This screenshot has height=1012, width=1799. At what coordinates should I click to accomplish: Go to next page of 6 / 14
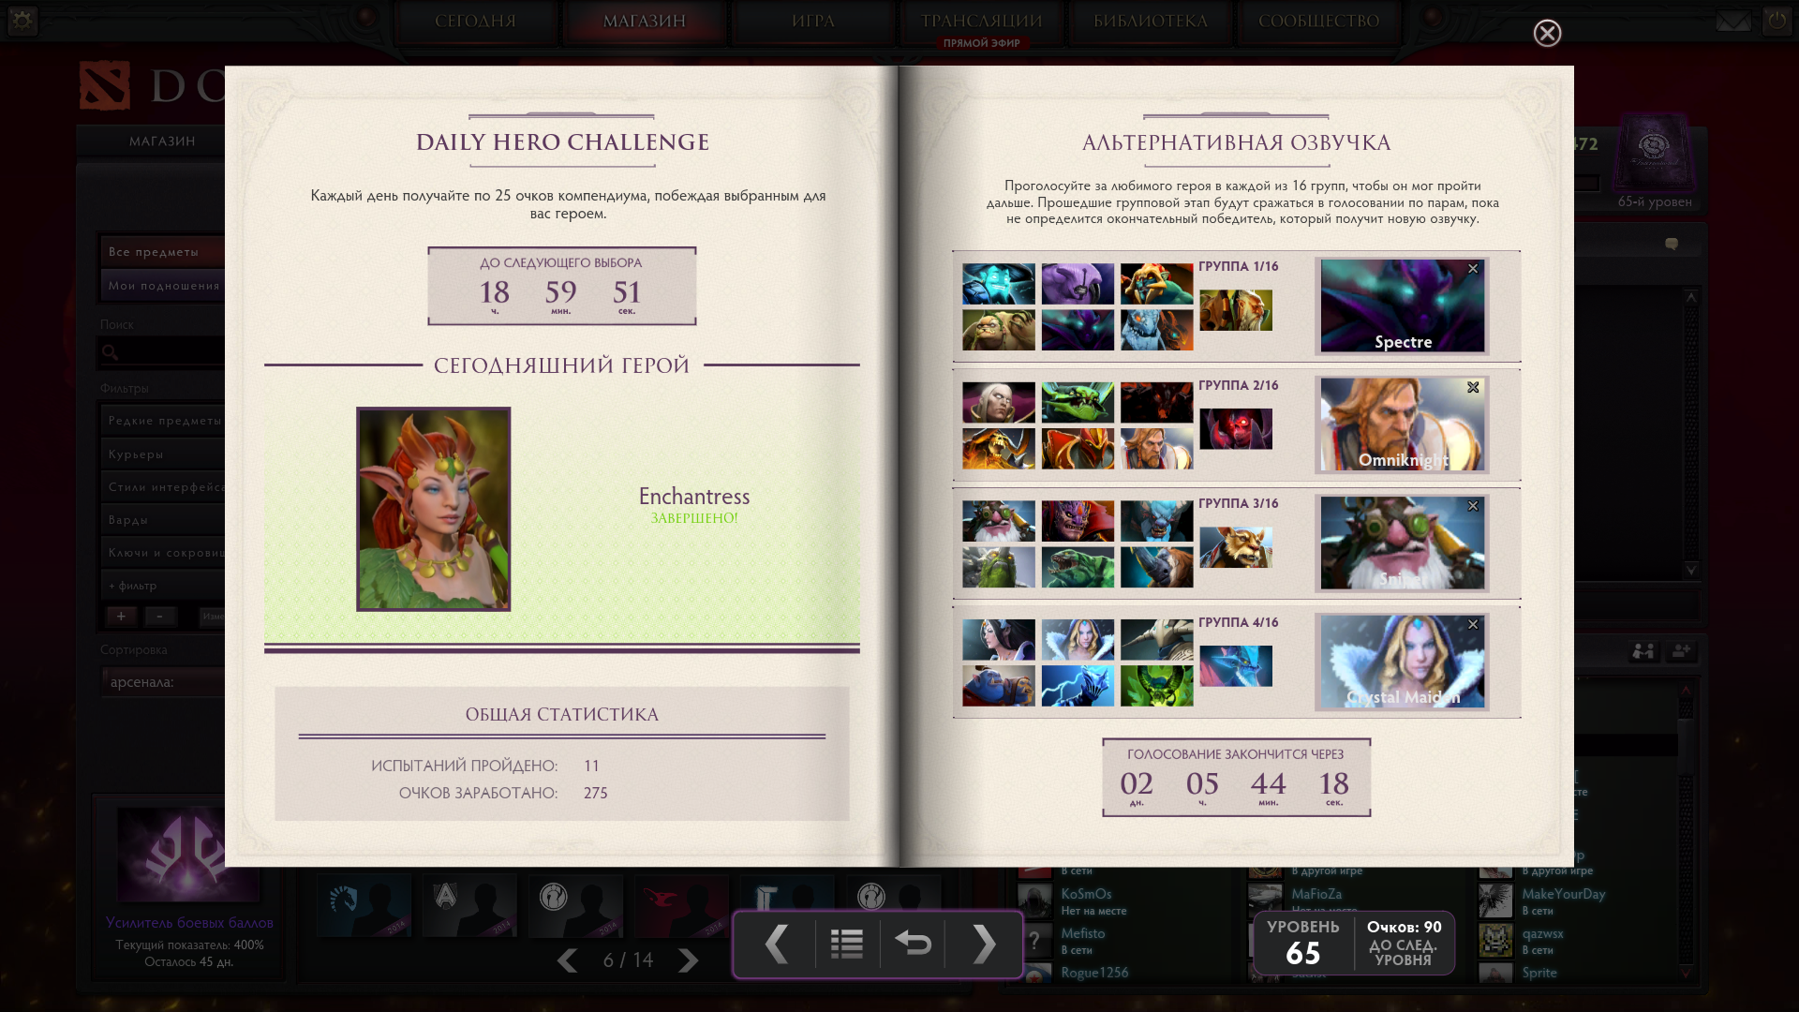click(x=689, y=960)
